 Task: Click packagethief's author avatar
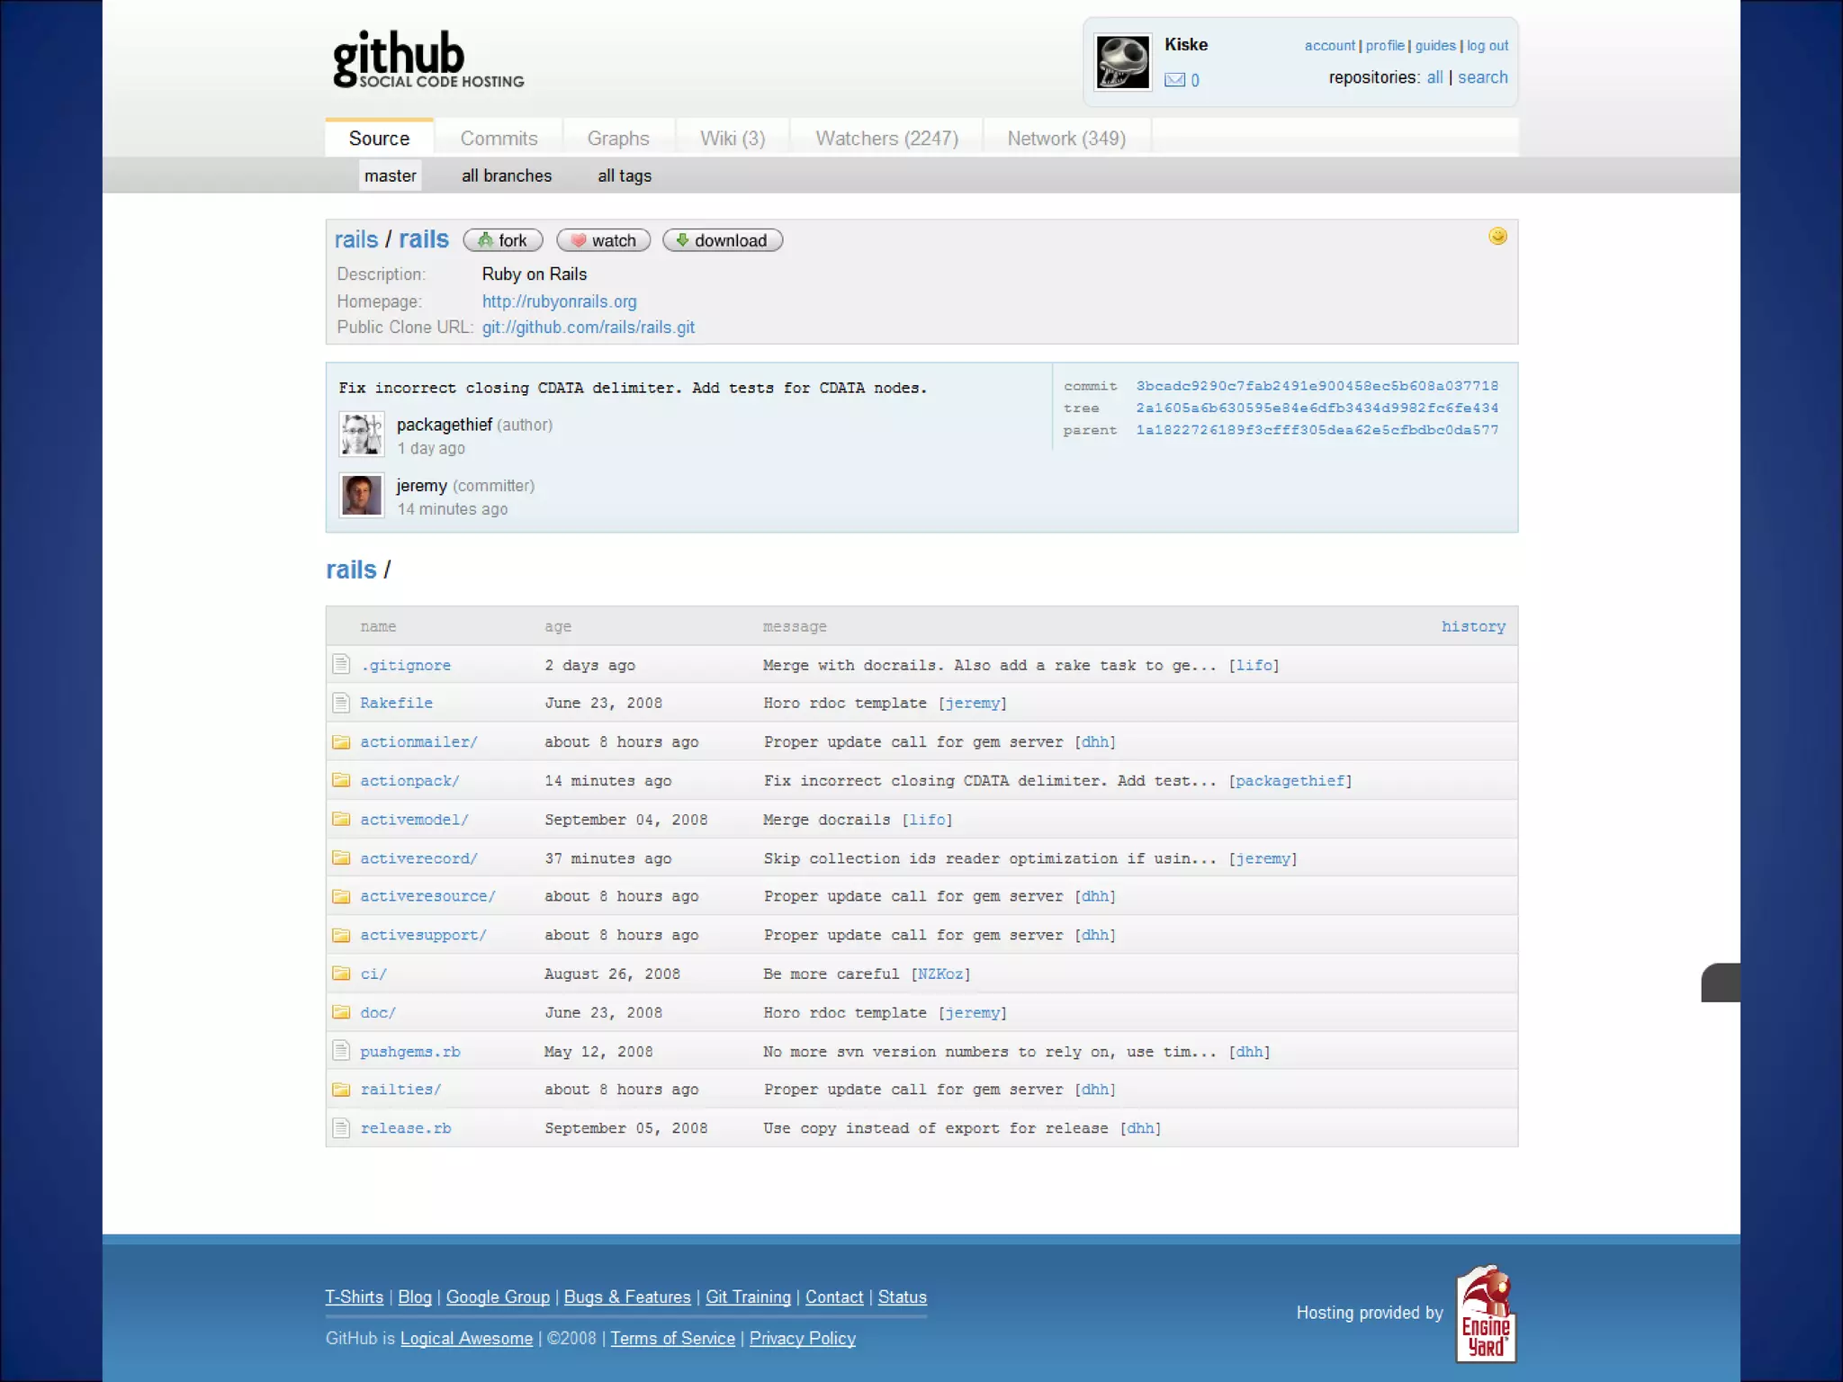tap(362, 435)
